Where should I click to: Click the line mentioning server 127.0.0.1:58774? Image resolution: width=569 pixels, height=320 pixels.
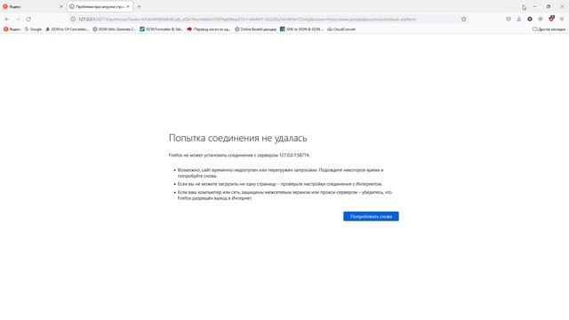(x=239, y=155)
